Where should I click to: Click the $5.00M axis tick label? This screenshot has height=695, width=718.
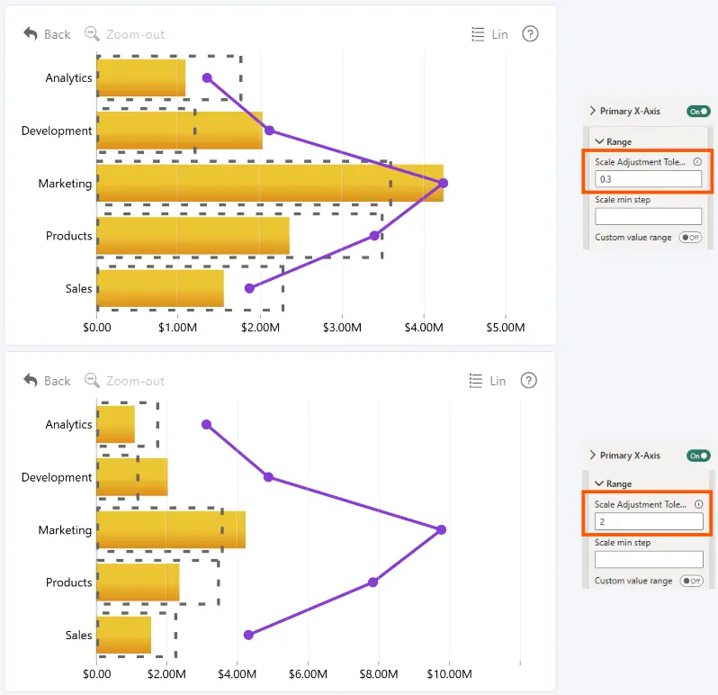point(506,328)
